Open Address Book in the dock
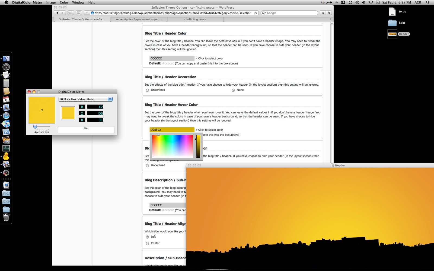434x271 pixels. coord(6,91)
